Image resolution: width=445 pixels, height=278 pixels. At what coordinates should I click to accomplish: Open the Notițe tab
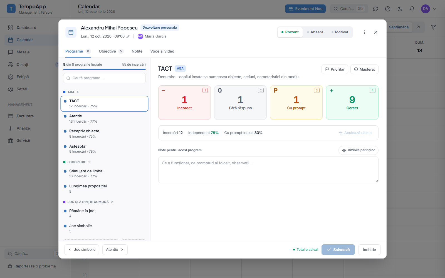point(137,51)
